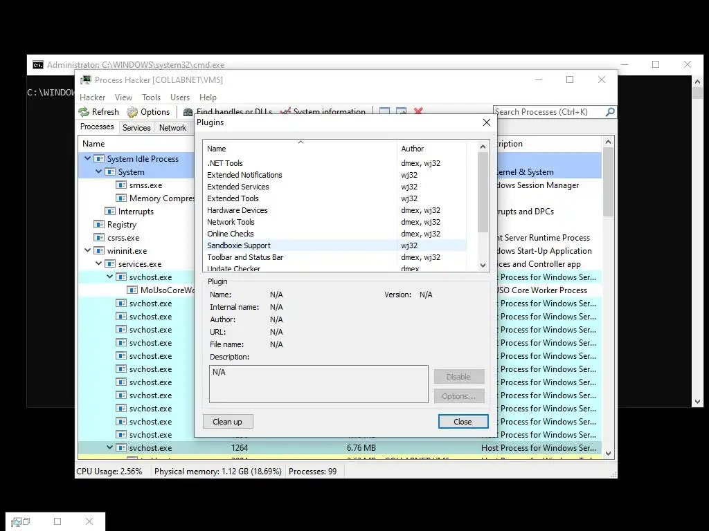Collapse the wininit.exe tree node
The width and height of the screenshot is (709, 531).
88,250
